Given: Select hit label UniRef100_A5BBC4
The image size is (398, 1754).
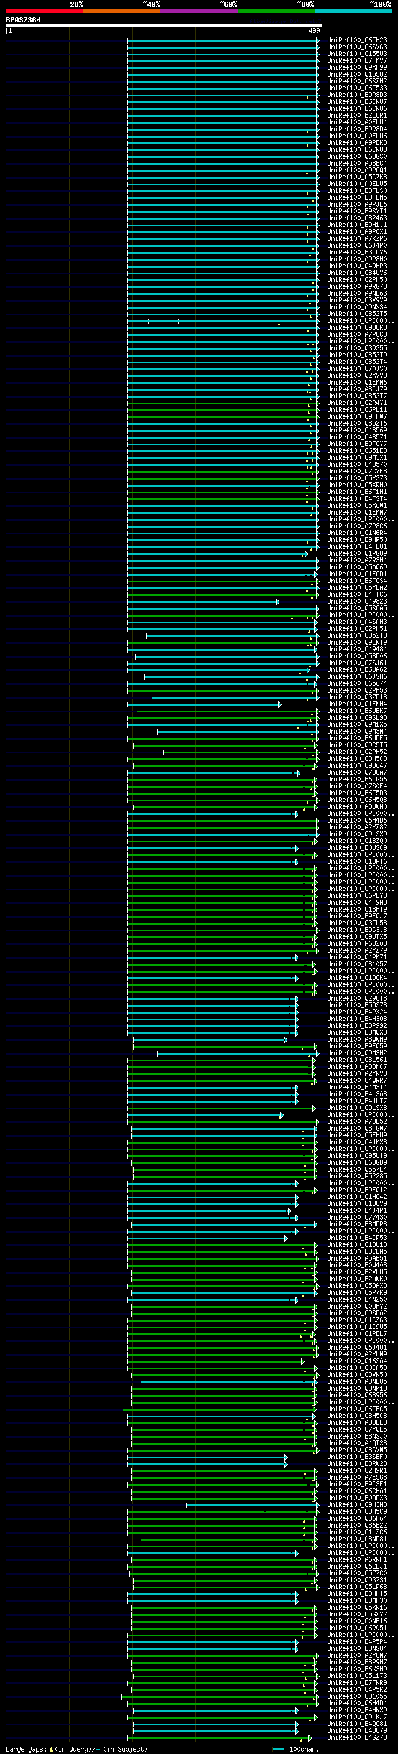Looking at the screenshot, I should [x=356, y=164].
